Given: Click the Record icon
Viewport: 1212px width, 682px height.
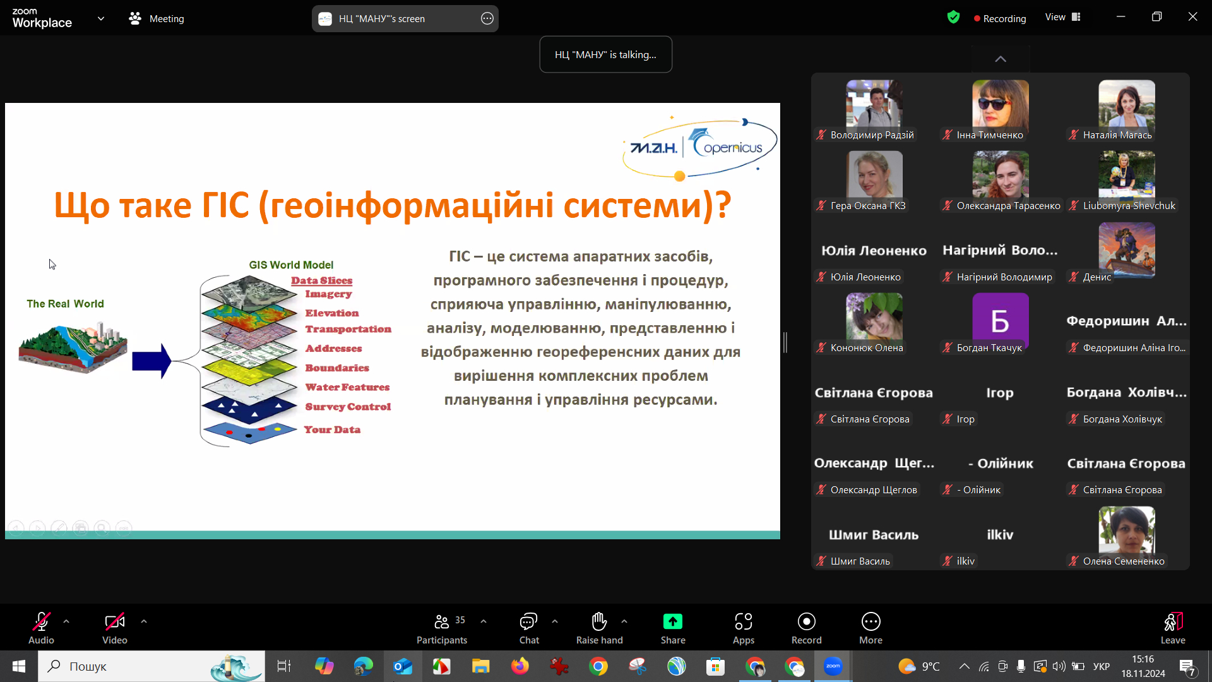Looking at the screenshot, I should coord(806,623).
